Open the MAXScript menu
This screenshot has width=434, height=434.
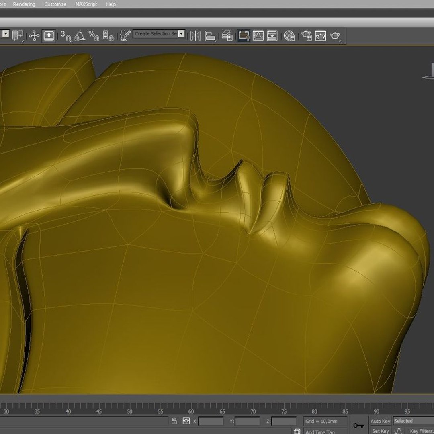tap(86, 4)
